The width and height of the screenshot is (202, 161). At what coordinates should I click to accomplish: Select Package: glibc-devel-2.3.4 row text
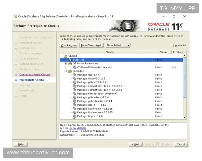click(93, 97)
